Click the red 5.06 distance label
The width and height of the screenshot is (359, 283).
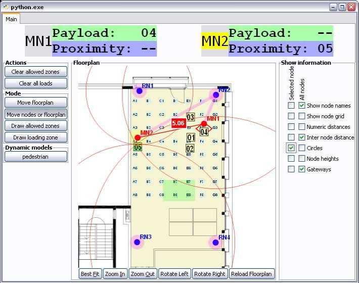(x=178, y=123)
